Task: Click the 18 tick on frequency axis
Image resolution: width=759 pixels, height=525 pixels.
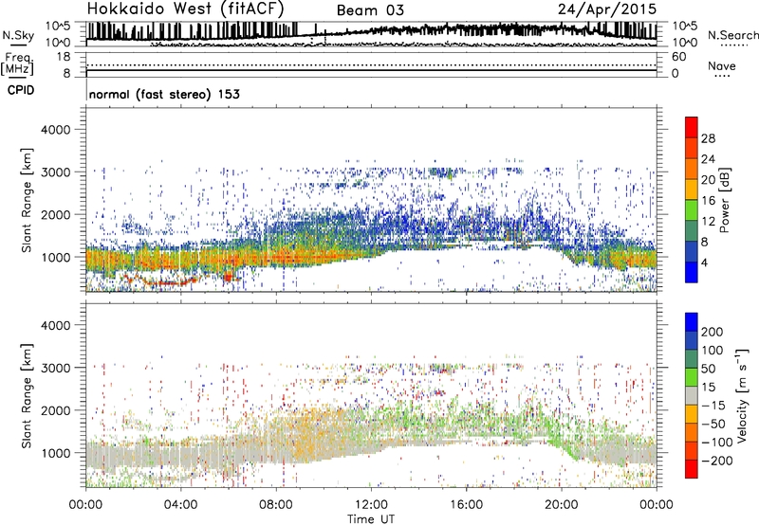Action: 64,57
